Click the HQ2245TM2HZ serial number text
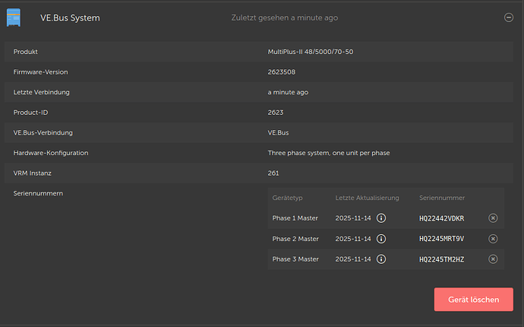The image size is (524, 327). coord(441,259)
